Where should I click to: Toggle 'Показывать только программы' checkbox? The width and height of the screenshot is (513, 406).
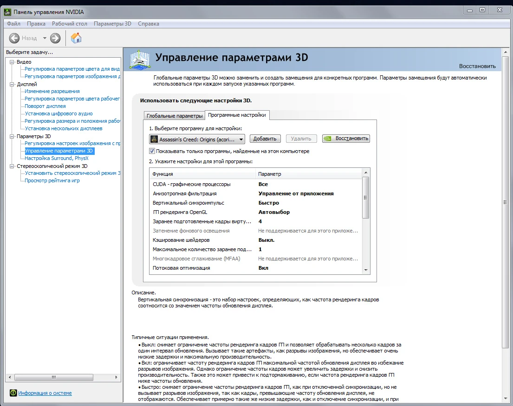point(152,151)
